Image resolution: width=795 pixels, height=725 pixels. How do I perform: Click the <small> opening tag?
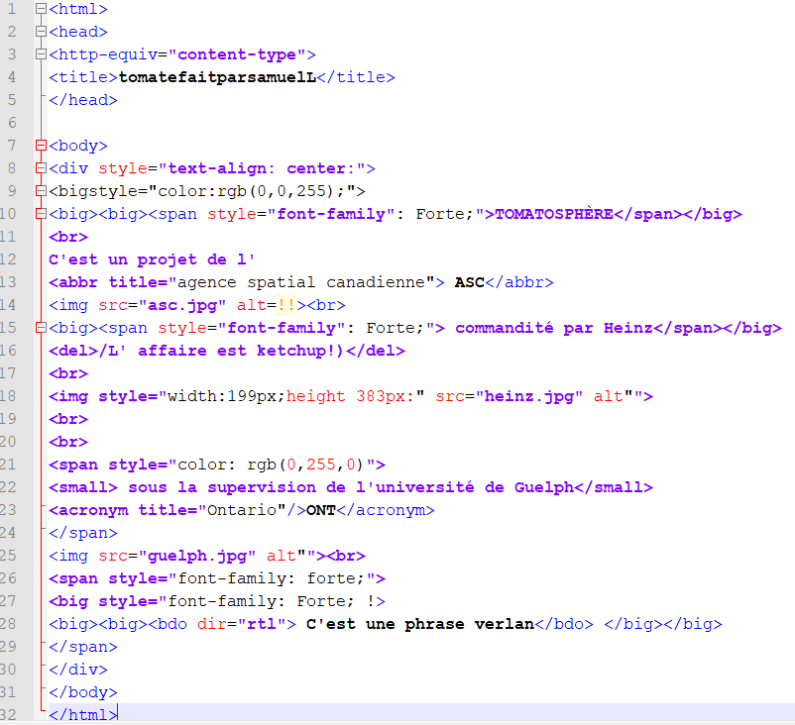point(83,487)
